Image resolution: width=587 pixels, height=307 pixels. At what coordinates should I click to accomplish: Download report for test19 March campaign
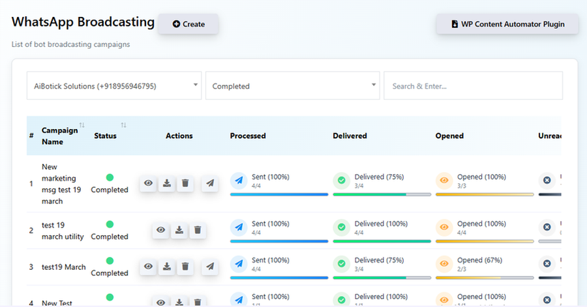[167, 267]
